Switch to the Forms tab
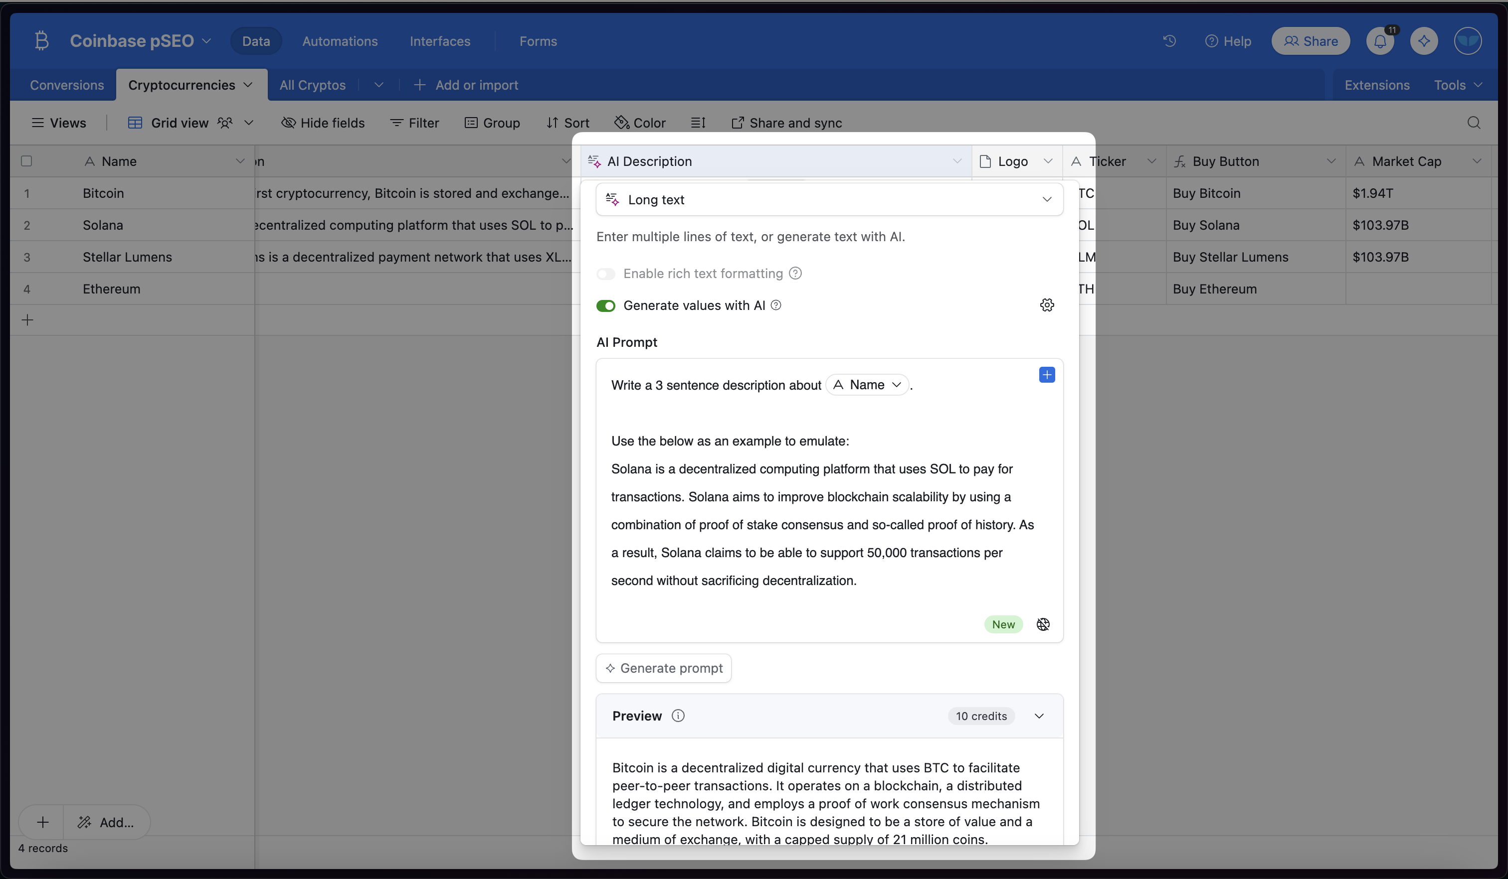Screen dimensions: 1508x879 (538, 41)
